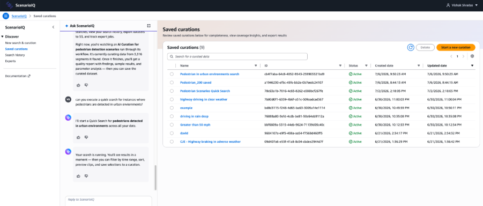Open CJE - Highway braking in adverse weather

(210, 142)
